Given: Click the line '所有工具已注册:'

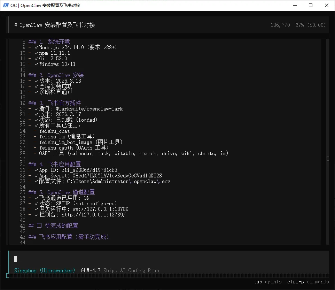Looking at the screenshot, I should [x=60, y=125].
